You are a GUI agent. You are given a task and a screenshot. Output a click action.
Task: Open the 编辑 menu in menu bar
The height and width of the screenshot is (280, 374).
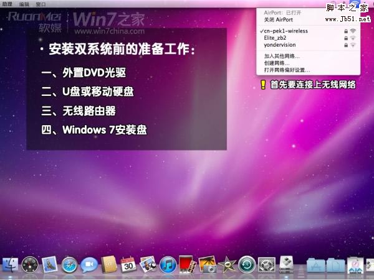[x=24, y=4]
